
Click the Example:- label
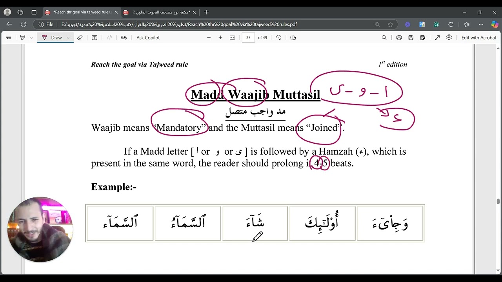coord(114,187)
